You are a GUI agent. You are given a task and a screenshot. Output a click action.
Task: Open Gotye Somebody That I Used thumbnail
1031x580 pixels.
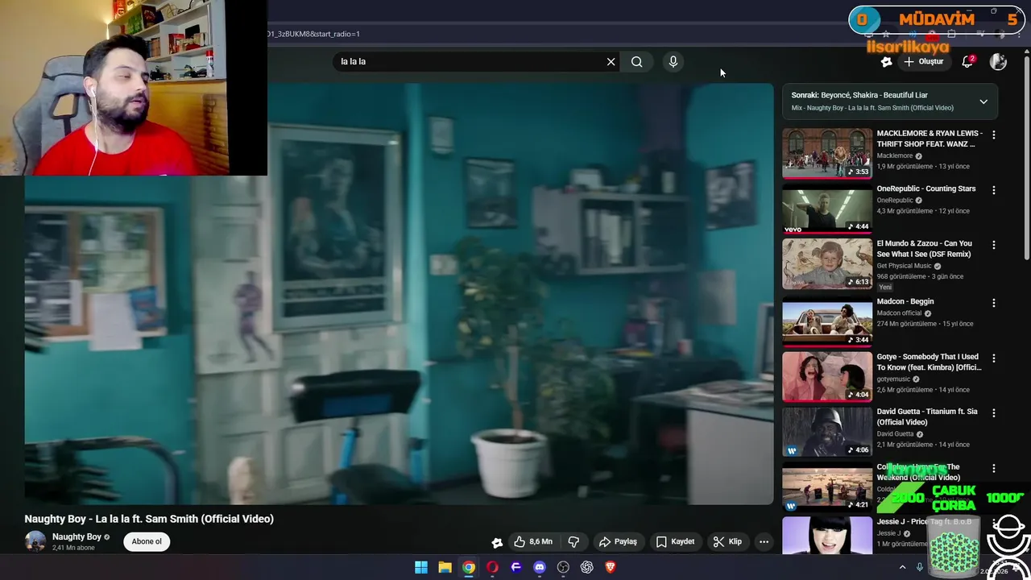coord(827,376)
